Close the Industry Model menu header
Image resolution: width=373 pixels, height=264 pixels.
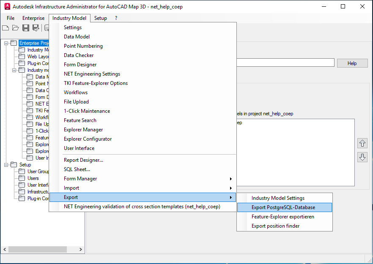69,18
